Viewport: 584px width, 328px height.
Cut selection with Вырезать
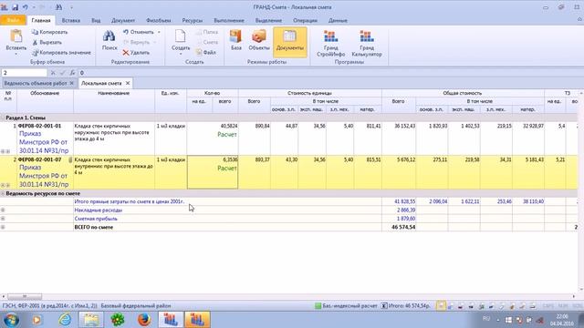(x=47, y=43)
